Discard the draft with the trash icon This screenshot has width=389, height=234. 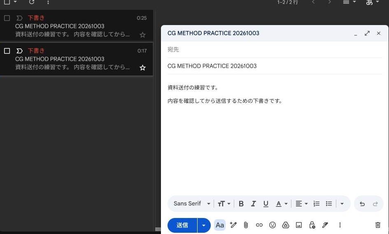pos(377,225)
